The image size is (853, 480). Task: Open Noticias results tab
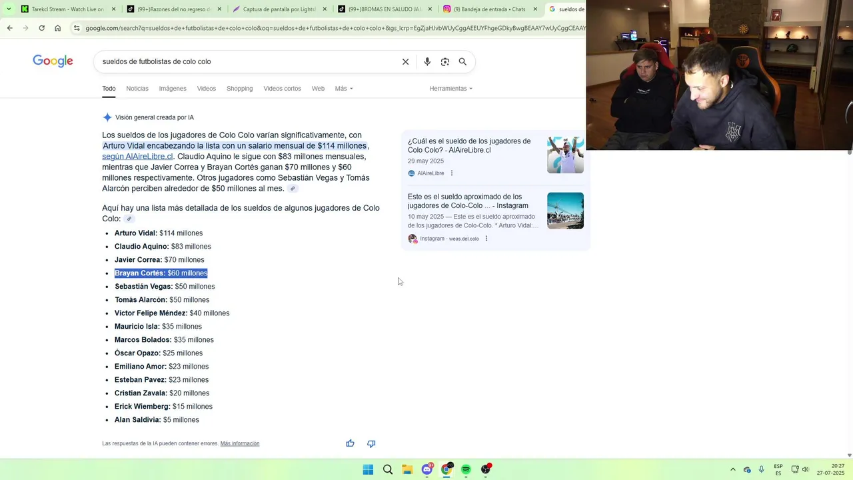[x=137, y=89]
